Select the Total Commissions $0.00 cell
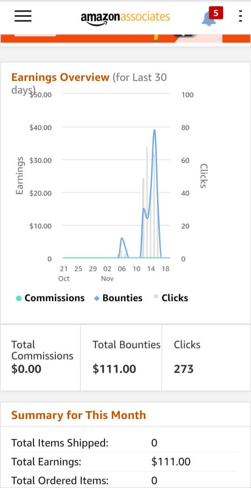Screen dimensions: 251x488 click(x=41, y=357)
